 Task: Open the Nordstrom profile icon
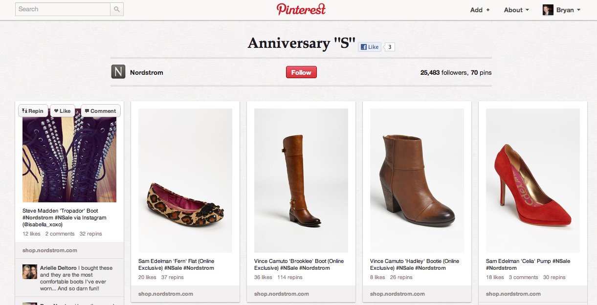tap(118, 72)
